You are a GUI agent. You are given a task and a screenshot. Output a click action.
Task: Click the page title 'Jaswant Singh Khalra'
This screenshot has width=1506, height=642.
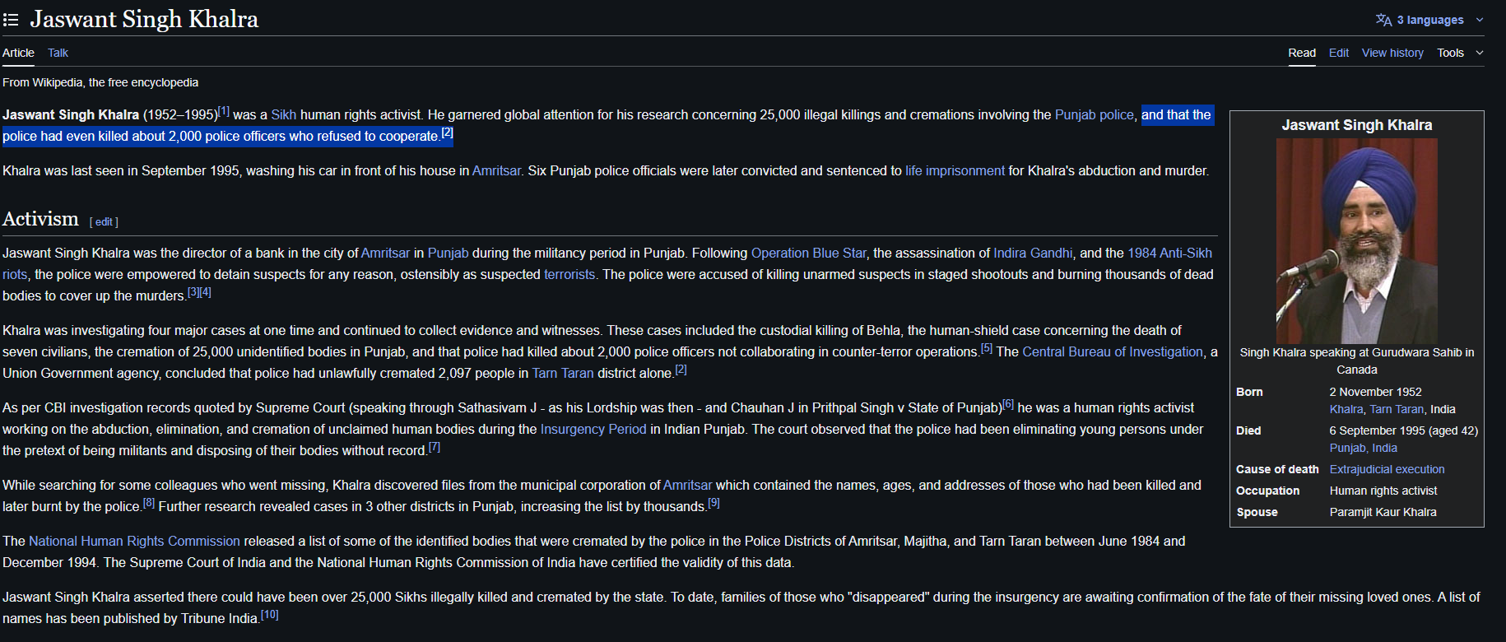click(145, 19)
